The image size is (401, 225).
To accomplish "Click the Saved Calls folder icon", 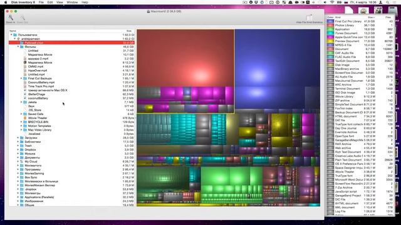I will pos(25,114).
